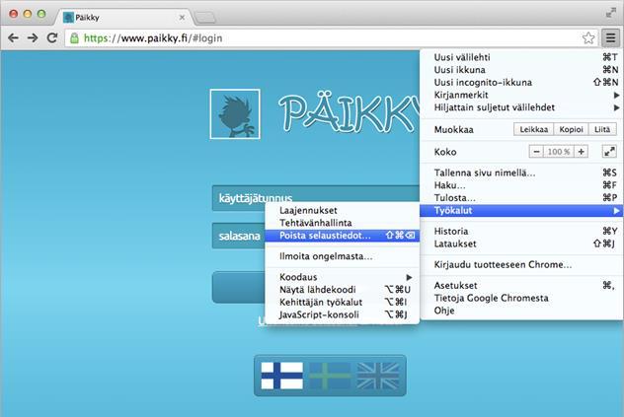Increase zoom with plus button

(x=581, y=152)
